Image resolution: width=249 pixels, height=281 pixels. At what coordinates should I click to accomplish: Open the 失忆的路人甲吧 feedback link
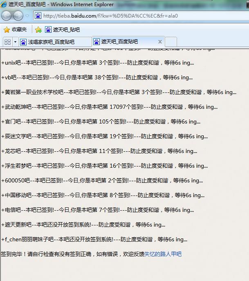[x=163, y=254]
